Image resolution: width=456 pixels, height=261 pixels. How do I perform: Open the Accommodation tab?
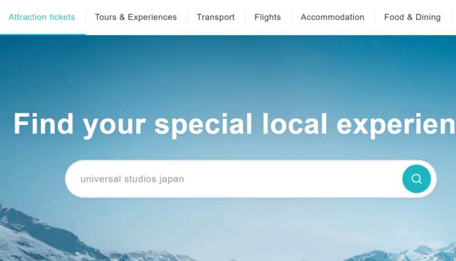333,17
